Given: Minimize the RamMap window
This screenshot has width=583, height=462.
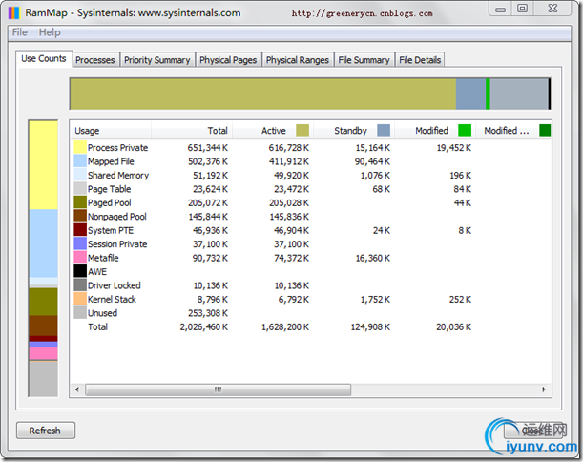Looking at the screenshot, I should (501, 9).
